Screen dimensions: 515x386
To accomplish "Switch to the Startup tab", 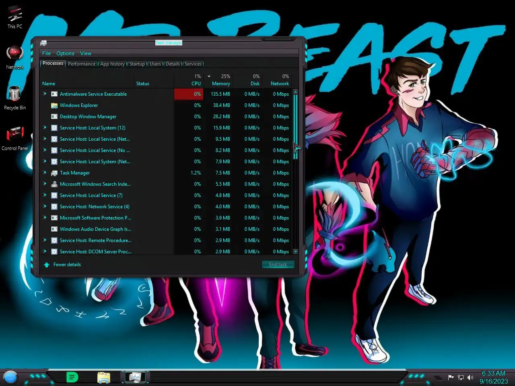I will point(137,64).
